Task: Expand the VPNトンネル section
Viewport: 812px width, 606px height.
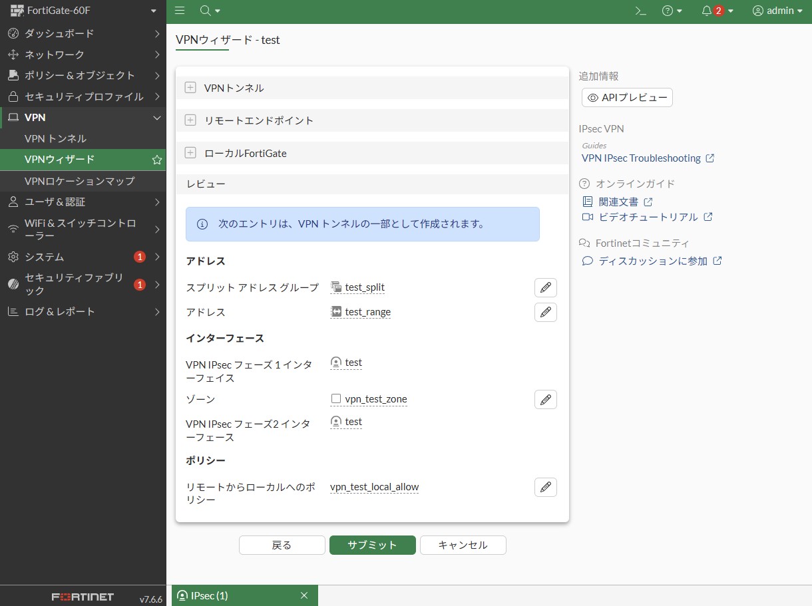Action: [190, 88]
